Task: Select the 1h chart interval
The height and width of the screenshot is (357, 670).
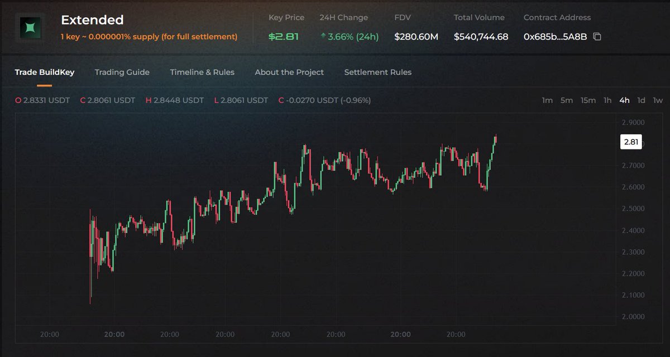Action: point(607,100)
